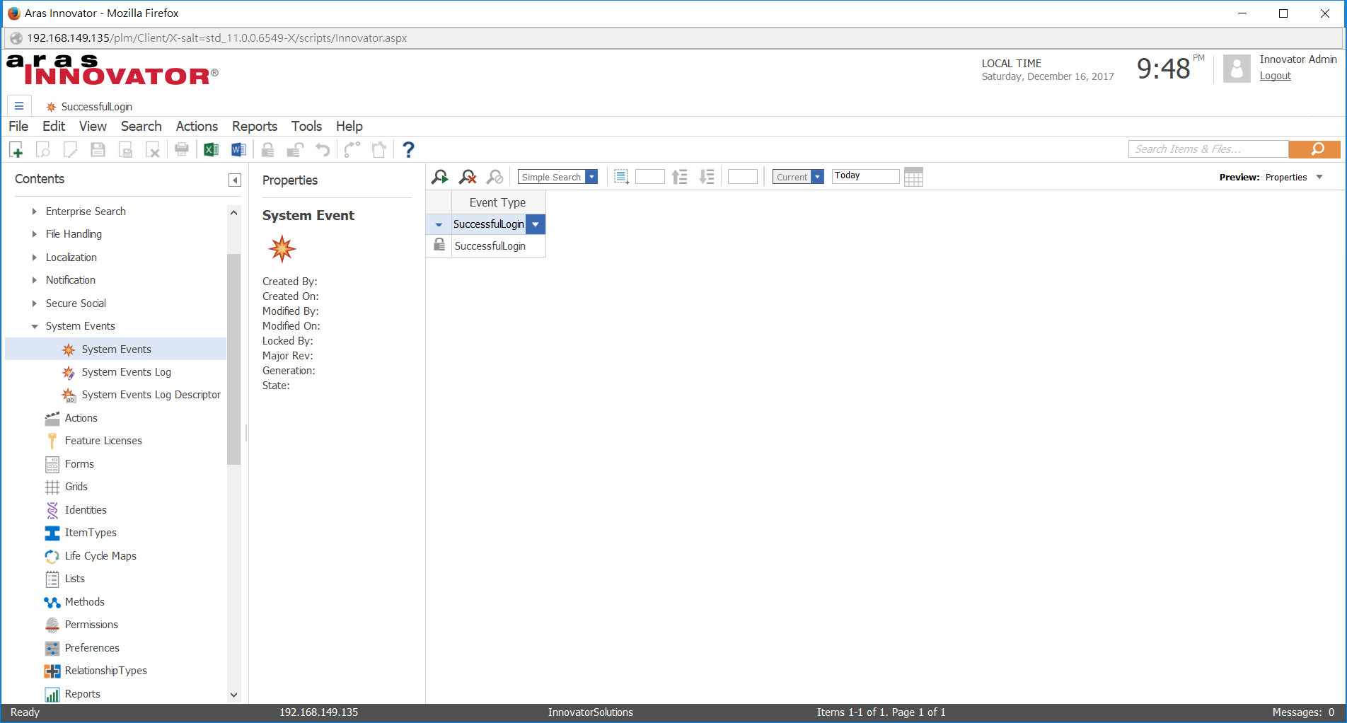Open the Current version dropdown
The image size is (1347, 723).
click(818, 177)
